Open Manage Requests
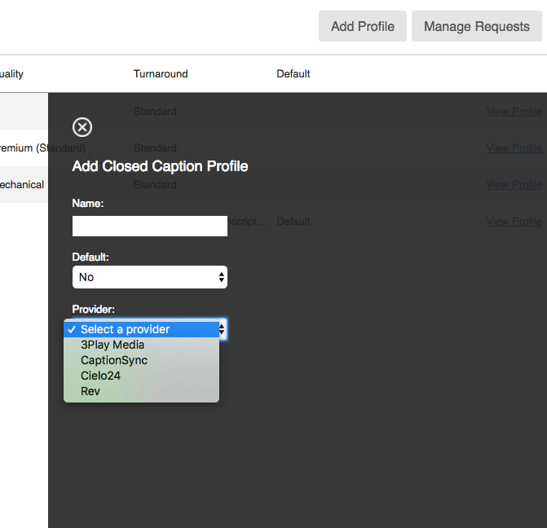The width and height of the screenshot is (547, 528). [476, 26]
